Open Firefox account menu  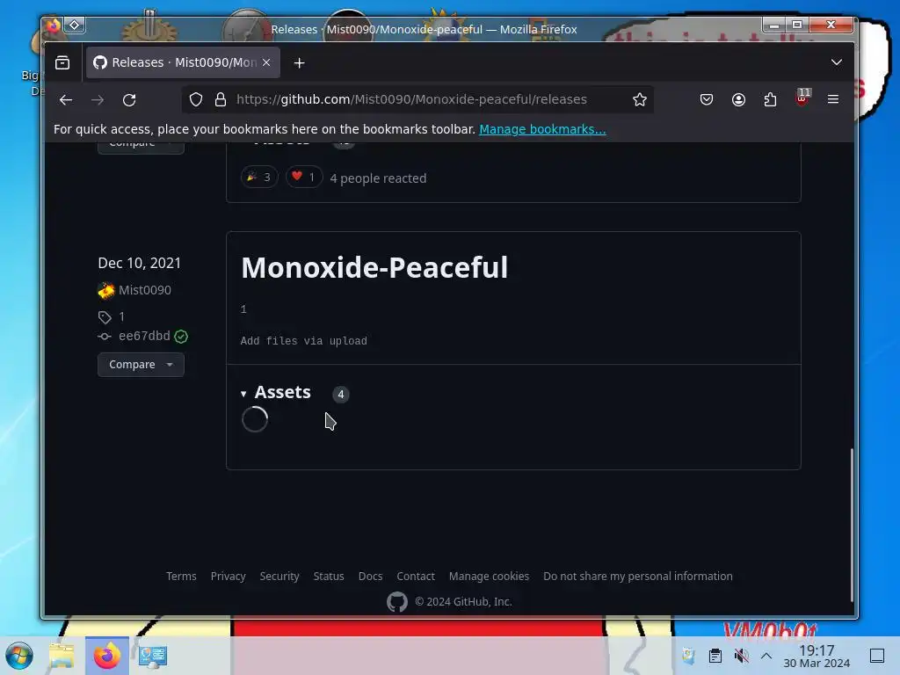(x=738, y=99)
